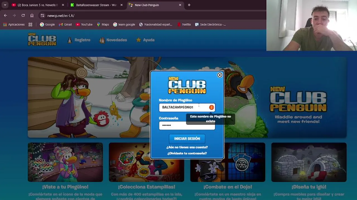The height and width of the screenshot is (200, 357).
Task: Open the YouTube bookmark
Action: point(84,24)
